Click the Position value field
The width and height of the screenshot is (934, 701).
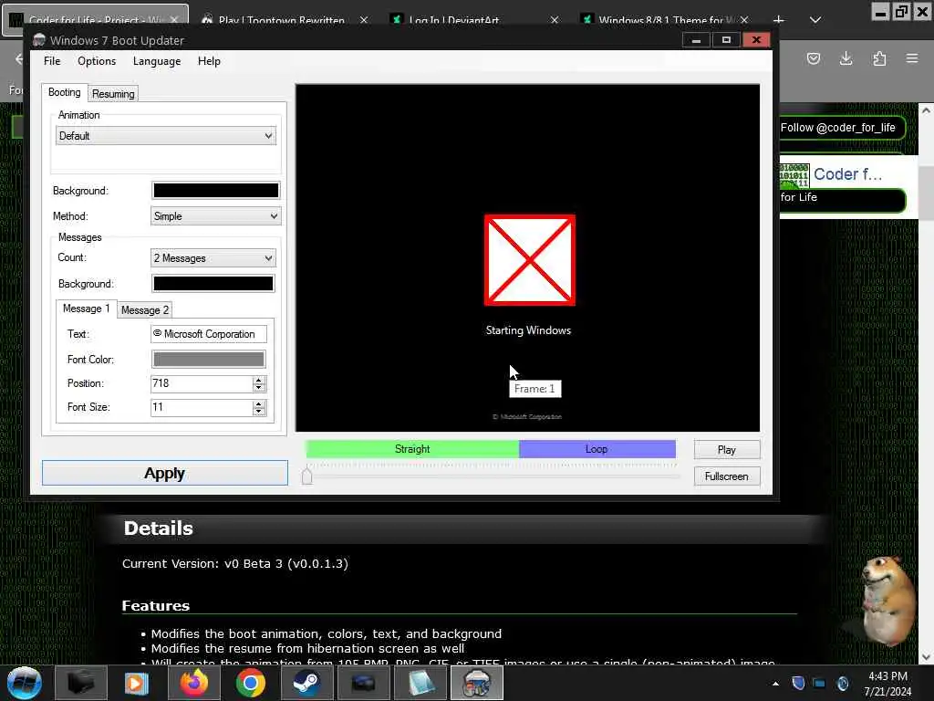tap(202, 383)
